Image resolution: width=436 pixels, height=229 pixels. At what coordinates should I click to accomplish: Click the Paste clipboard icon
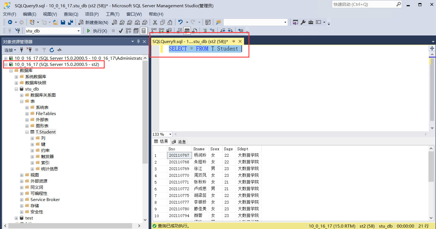coord(170,22)
